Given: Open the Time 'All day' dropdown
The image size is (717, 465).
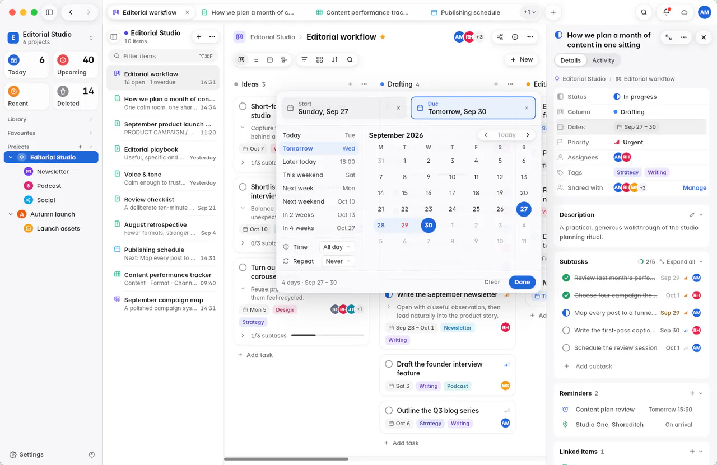Looking at the screenshot, I should click(337, 247).
